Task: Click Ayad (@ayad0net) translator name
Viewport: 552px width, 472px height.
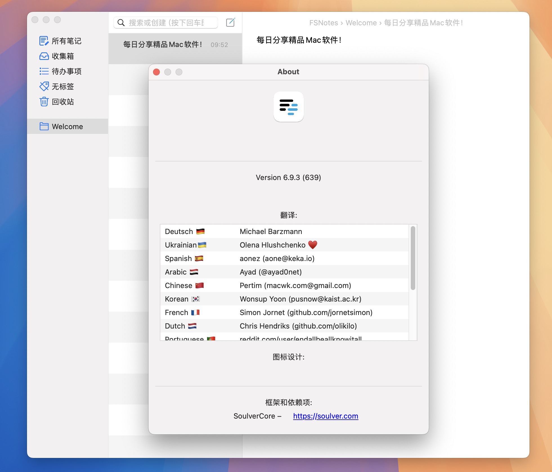Action: click(x=271, y=272)
